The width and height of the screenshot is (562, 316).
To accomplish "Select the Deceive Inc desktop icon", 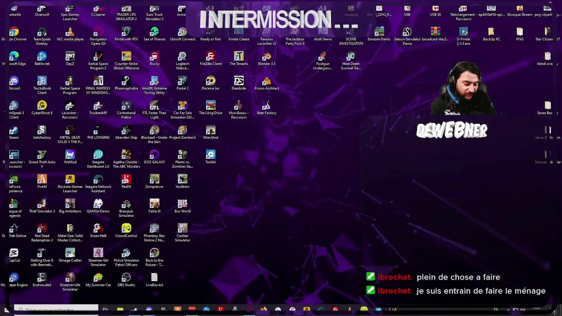I will (210, 83).
